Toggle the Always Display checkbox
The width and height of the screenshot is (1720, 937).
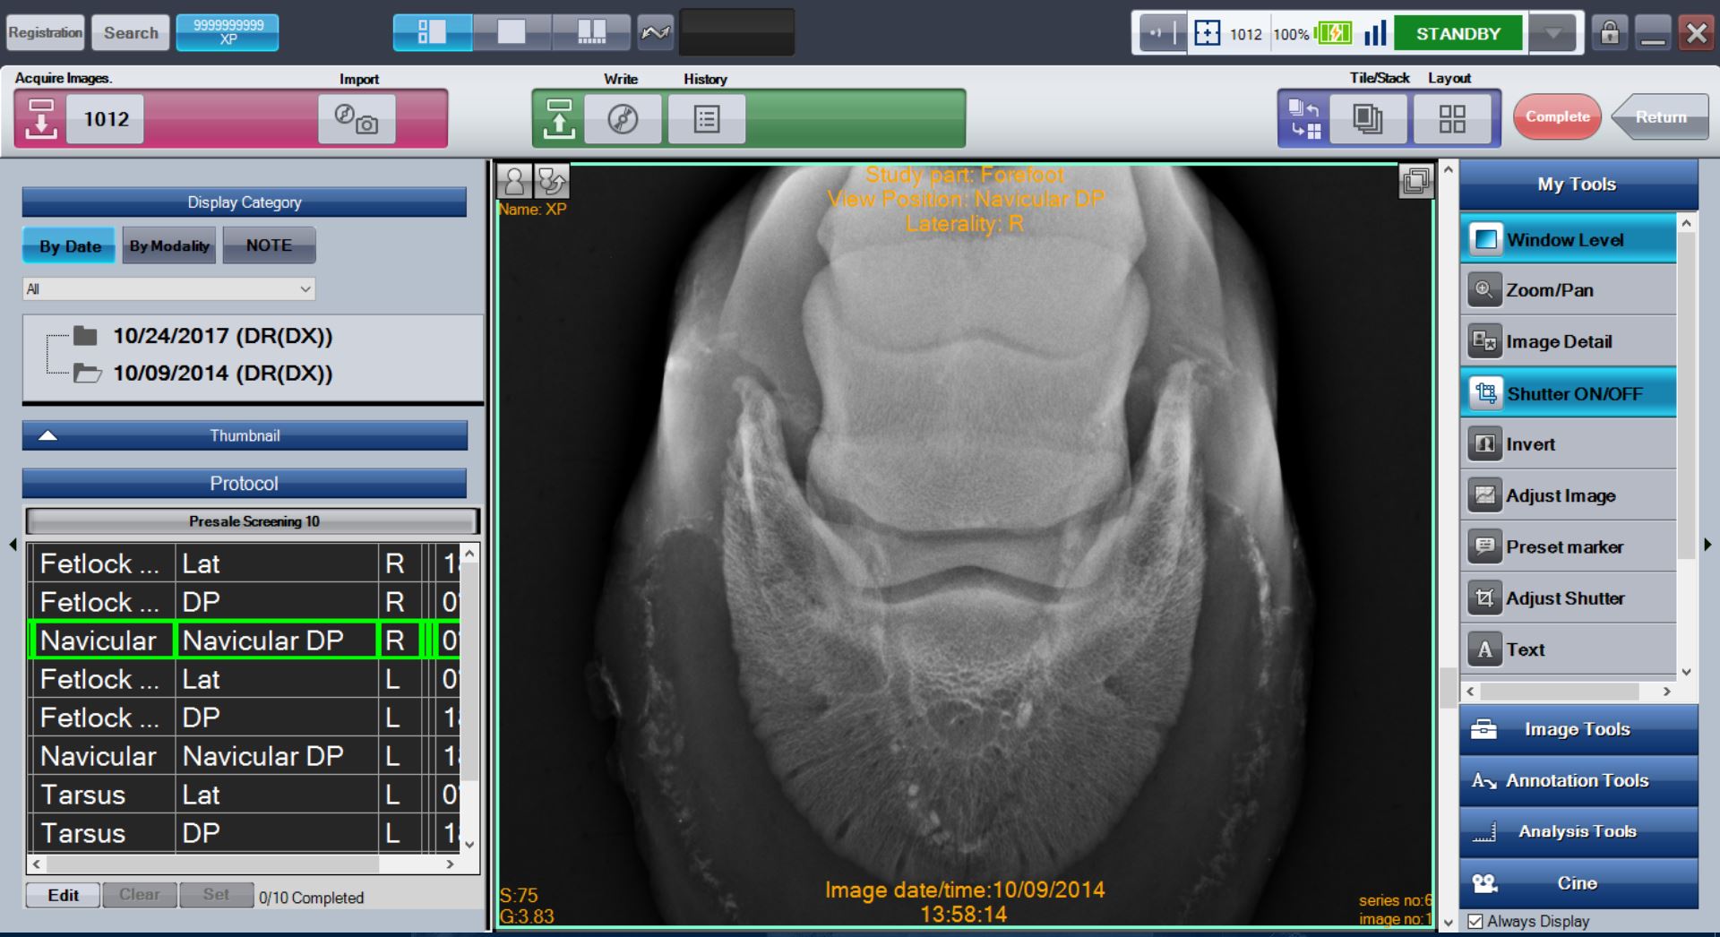point(1475,921)
